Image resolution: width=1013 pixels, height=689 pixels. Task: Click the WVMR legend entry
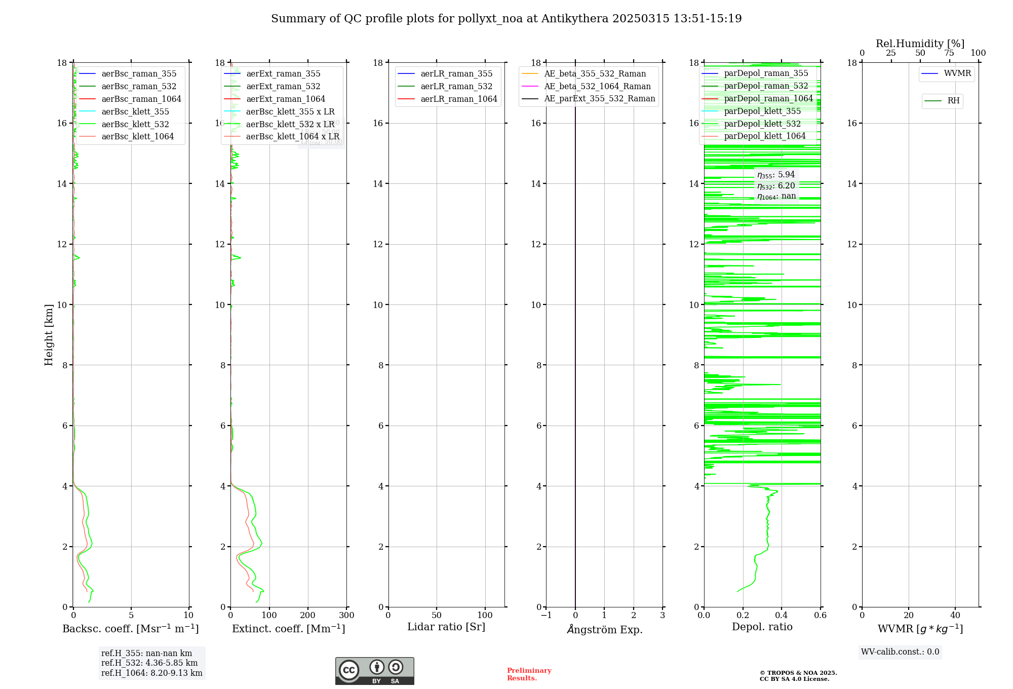click(947, 73)
